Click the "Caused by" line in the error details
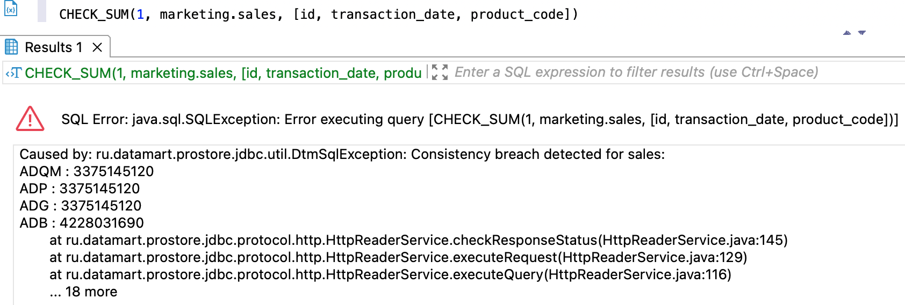This screenshot has width=905, height=305. (342, 155)
